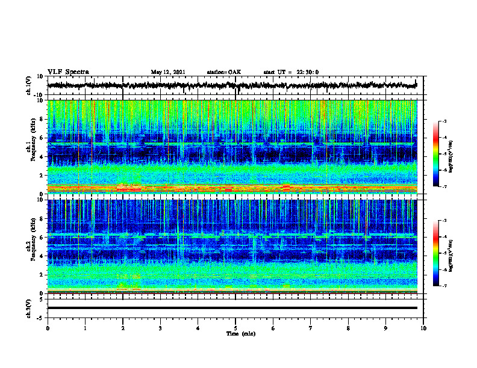Click the ch.1 color scale log(PSD) unit label

pyautogui.click(x=451, y=156)
